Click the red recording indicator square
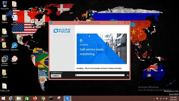The height and width of the screenshot is (101, 179). (x=3, y=40)
